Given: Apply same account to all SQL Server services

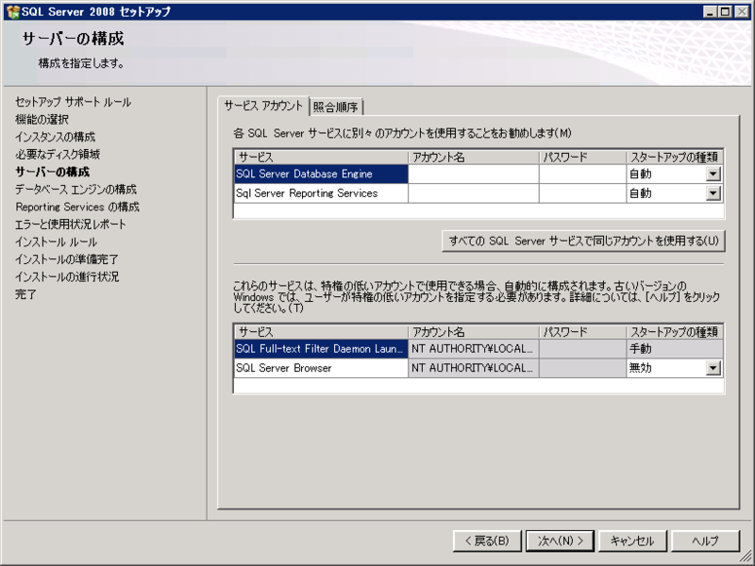Looking at the screenshot, I should (x=579, y=241).
